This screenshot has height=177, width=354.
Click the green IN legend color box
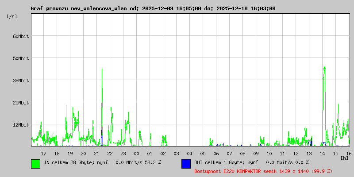(x=36, y=164)
